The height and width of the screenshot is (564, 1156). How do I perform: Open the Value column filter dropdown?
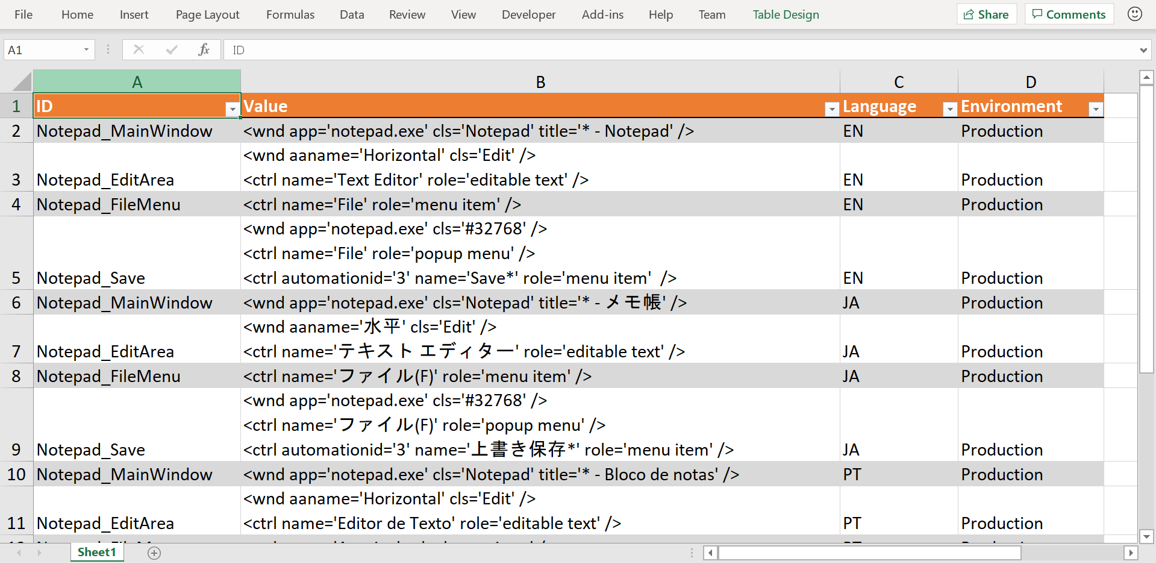coord(831,109)
